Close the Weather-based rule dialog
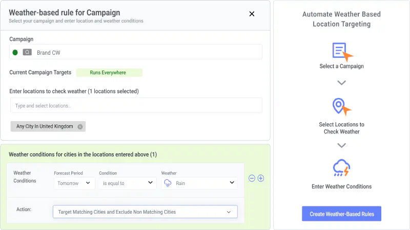The height and width of the screenshot is (230, 410). coord(252,14)
